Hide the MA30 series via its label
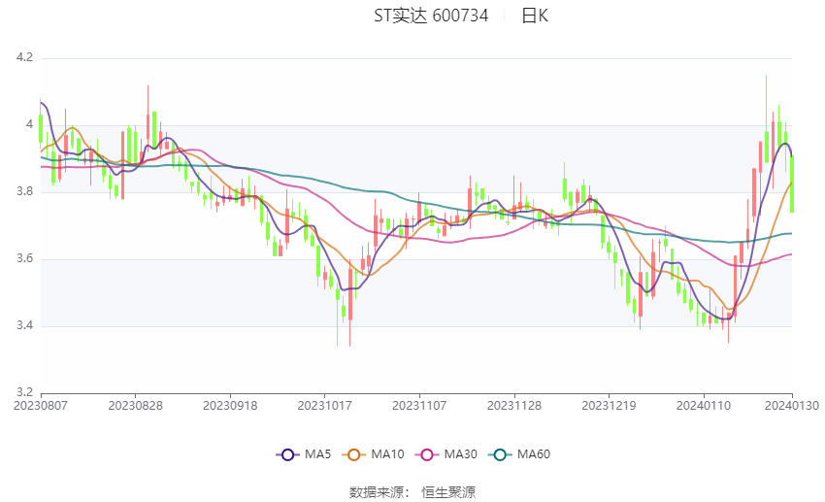The height and width of the screenshot is (502, 825). [x=460, y=454]
